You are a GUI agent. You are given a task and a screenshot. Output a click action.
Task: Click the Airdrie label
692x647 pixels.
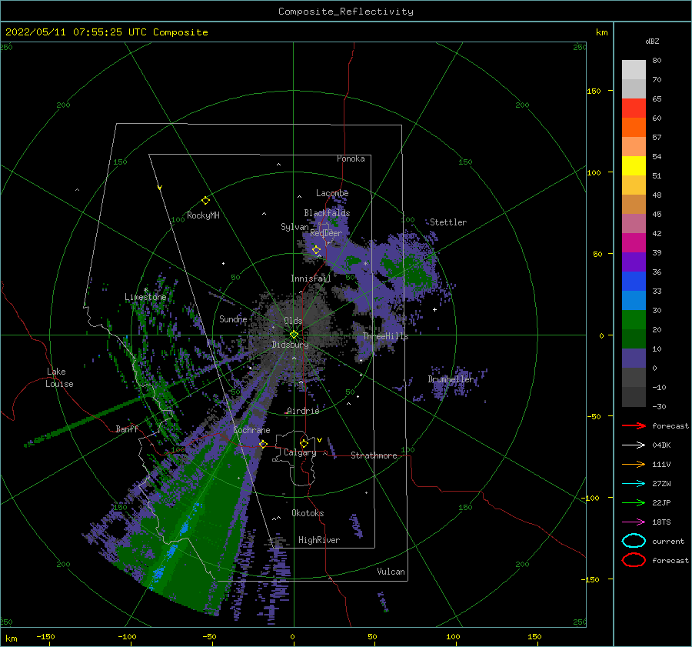[x=303, y=411]
